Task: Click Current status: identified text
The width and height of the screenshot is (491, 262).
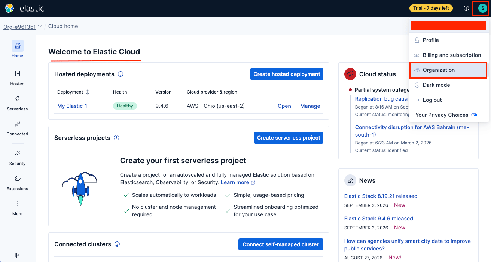Action: click(381, 150)
